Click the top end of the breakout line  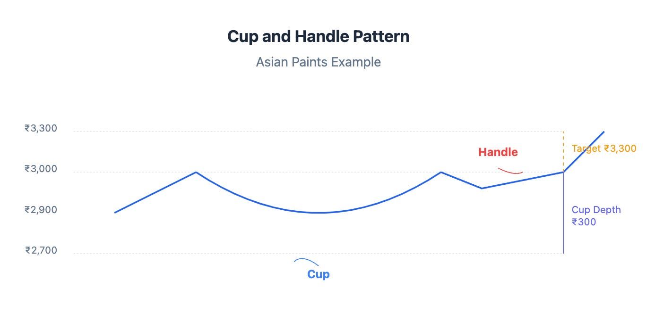603,132
